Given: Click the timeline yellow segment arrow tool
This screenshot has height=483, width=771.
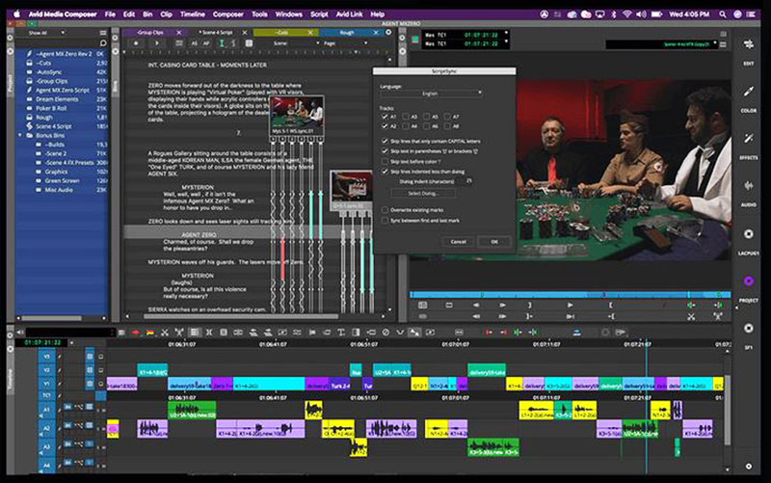Looking at the screenshot, I should coord(150,333).
